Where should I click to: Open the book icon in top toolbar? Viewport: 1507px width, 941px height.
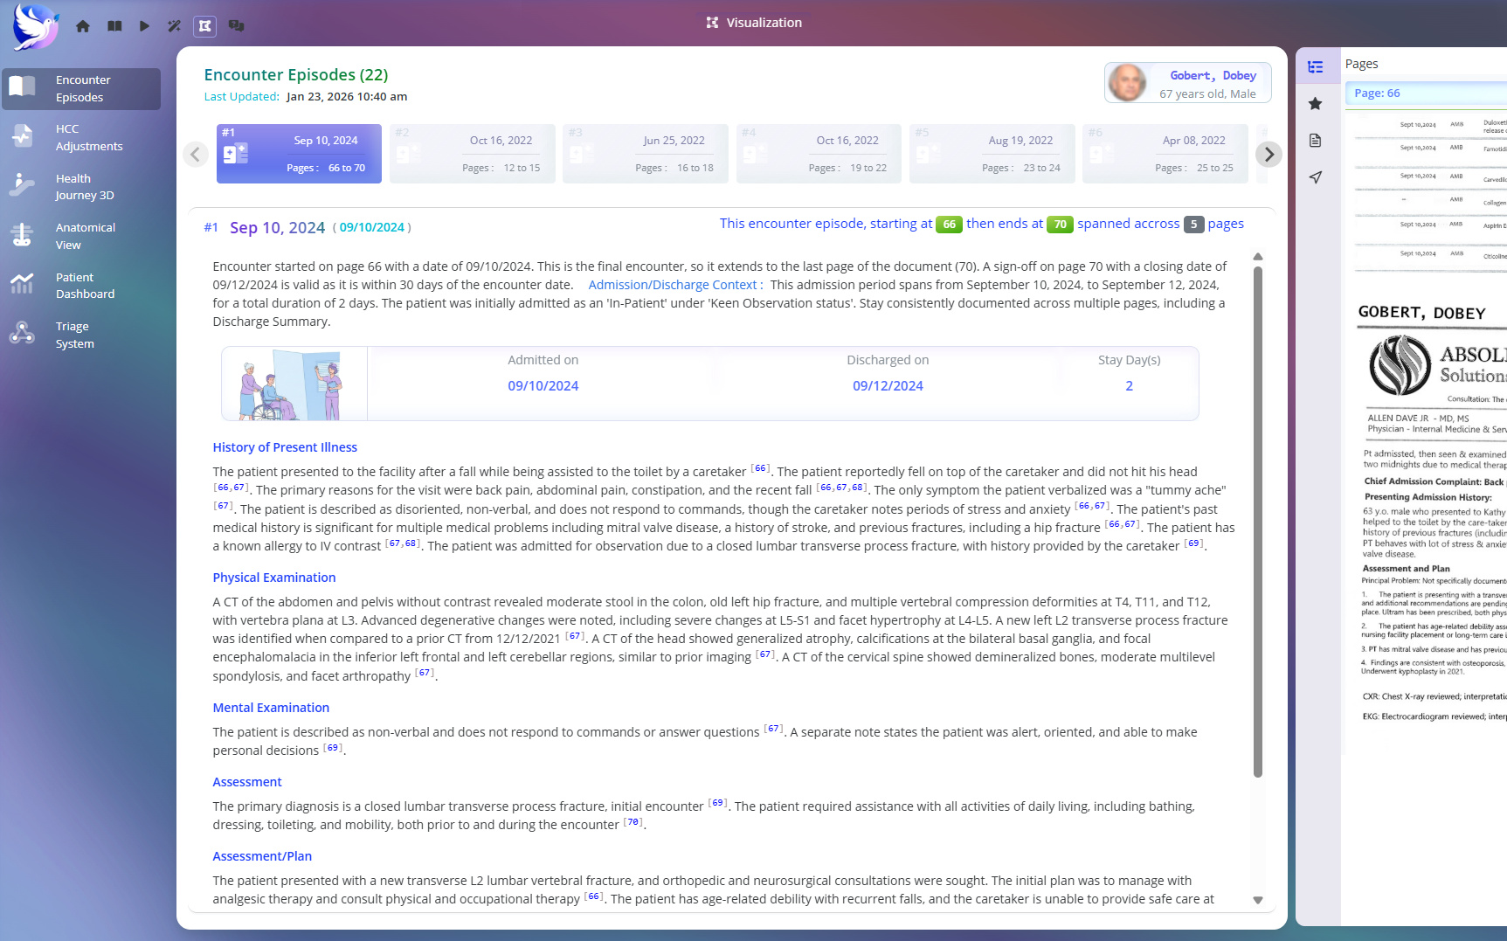pyautogui.click(x=114, y=26)
